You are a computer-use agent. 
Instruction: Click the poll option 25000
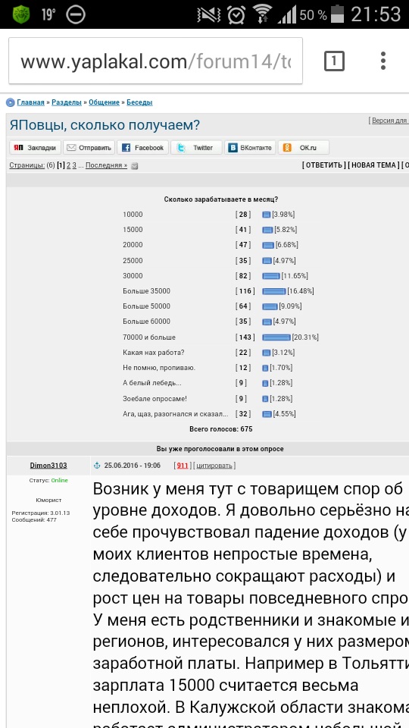coord(133,260)
